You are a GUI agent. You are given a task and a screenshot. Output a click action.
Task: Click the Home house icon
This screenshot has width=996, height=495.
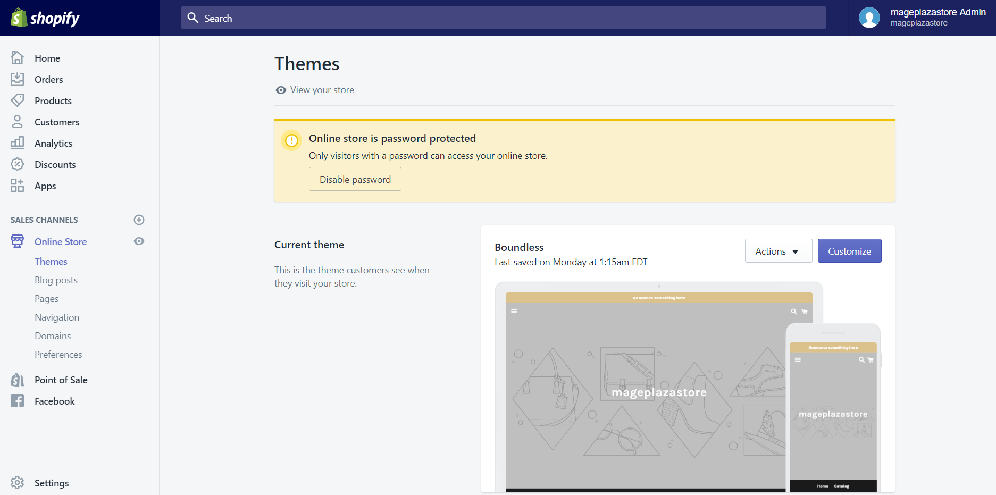17,57
